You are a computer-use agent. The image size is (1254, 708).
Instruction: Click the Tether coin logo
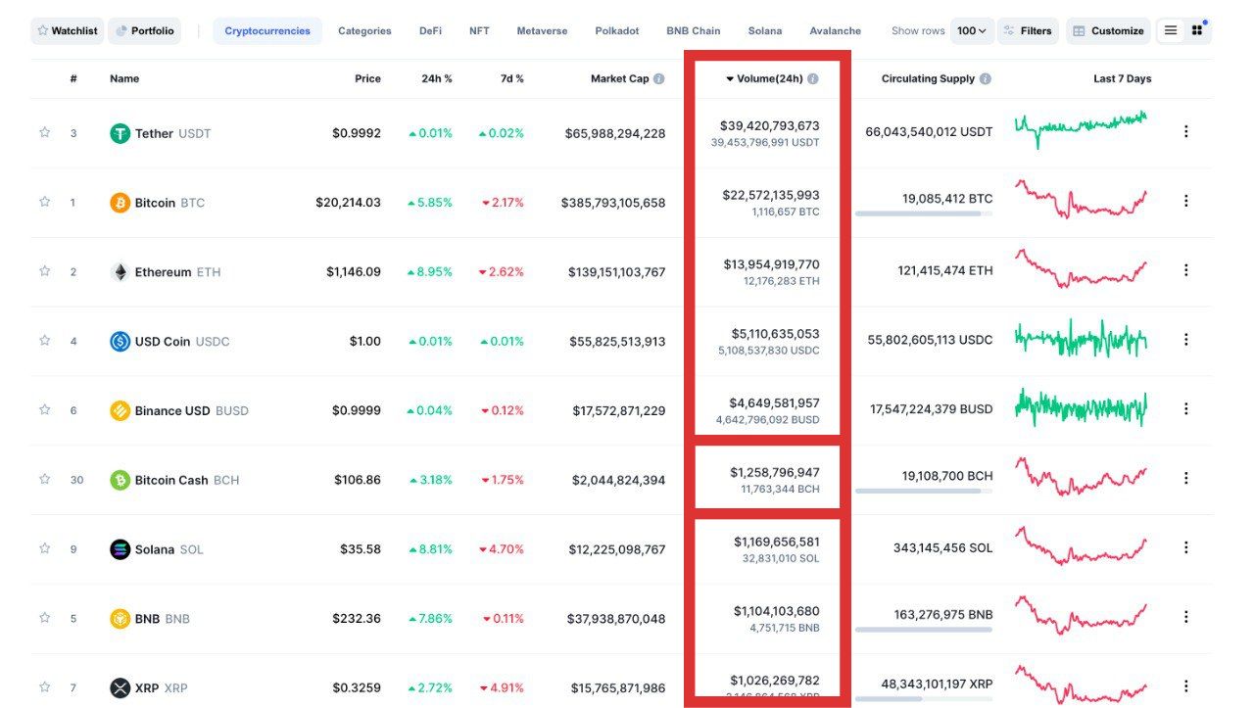pyautogui.click(x=120, y=133)
